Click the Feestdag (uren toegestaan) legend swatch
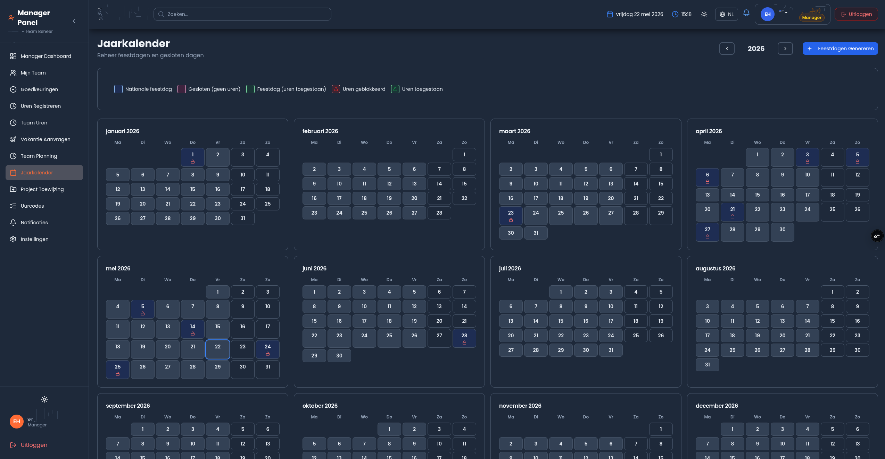885x459 pixels. (250, 89)
